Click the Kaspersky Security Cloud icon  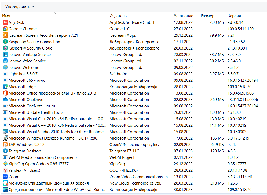pyautogui.click(x=5, y=48)
